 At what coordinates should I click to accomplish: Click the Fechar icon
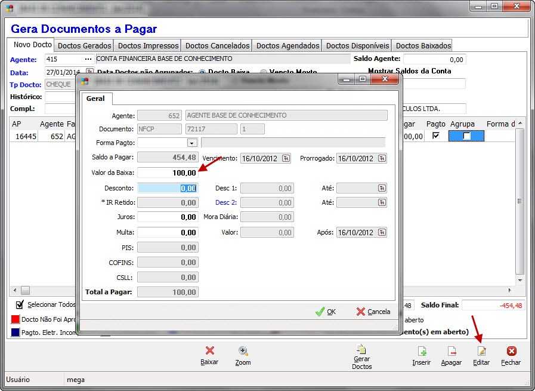[x=511, y=351]
